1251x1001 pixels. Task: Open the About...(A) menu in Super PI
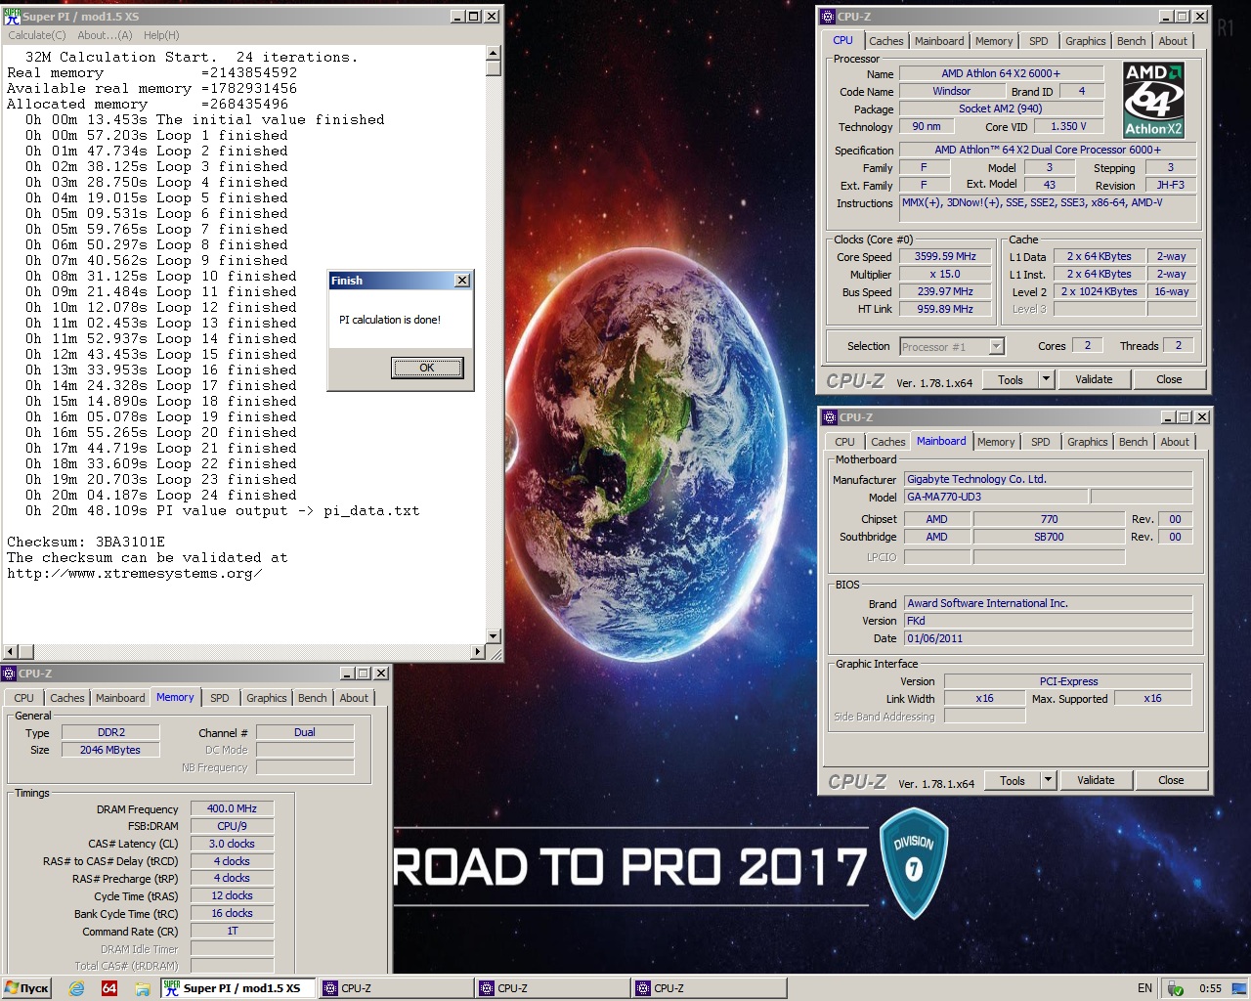pyautogui.click(x=105, y=35)
